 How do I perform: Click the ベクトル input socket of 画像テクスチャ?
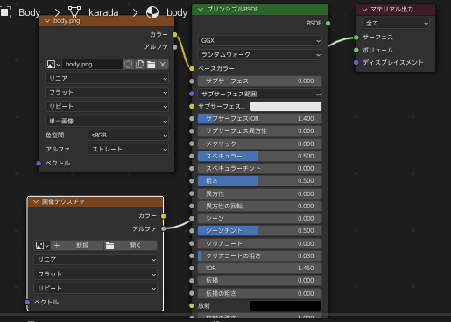pyautogui.click(x=27, y=303)
